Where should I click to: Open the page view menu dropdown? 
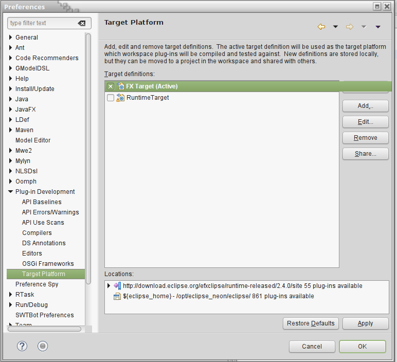pos(378,27)
